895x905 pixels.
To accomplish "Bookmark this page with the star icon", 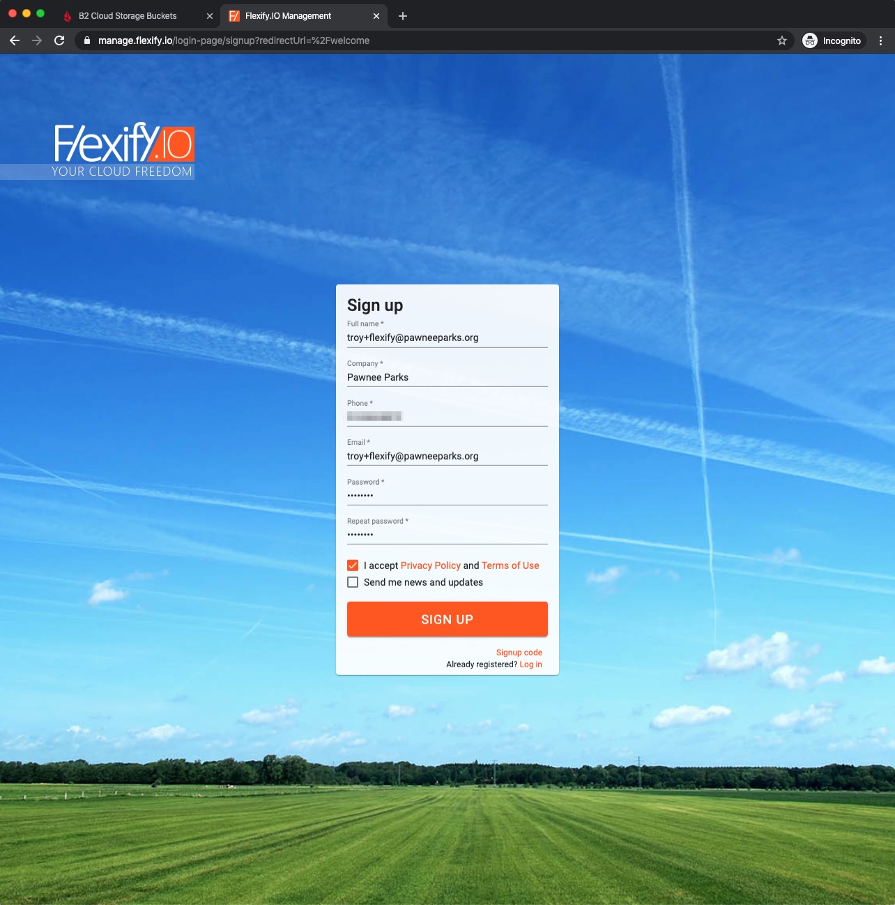I will pyautogui.click(x=782, y=40).
